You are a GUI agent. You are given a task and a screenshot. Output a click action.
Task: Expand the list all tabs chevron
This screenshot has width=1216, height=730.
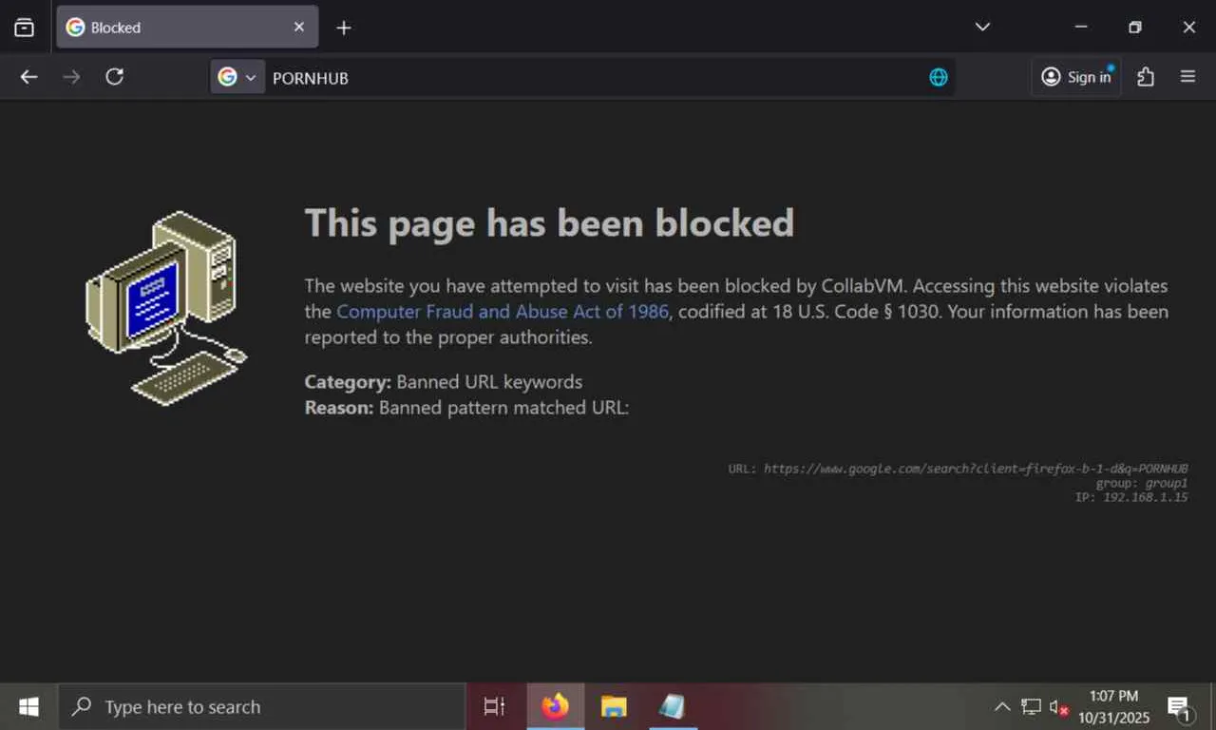982,27
